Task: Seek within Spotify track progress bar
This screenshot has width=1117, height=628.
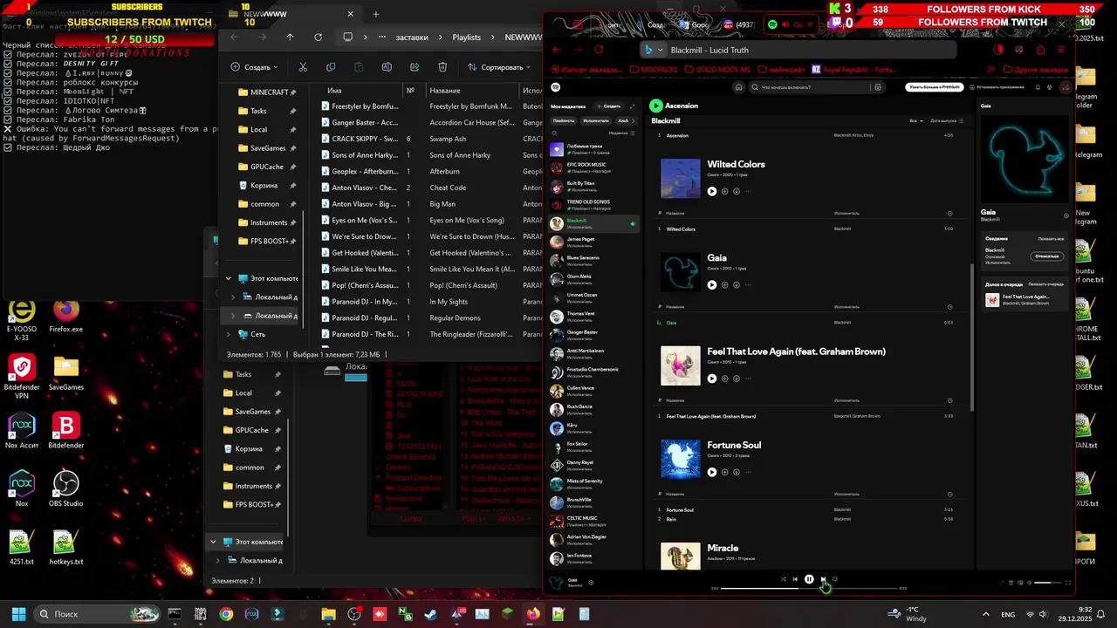Action: [x=809, y=588]
